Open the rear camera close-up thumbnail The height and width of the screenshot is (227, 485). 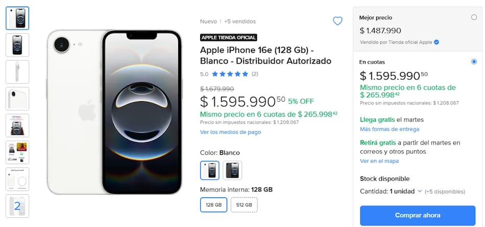click(x=17, y=99)
